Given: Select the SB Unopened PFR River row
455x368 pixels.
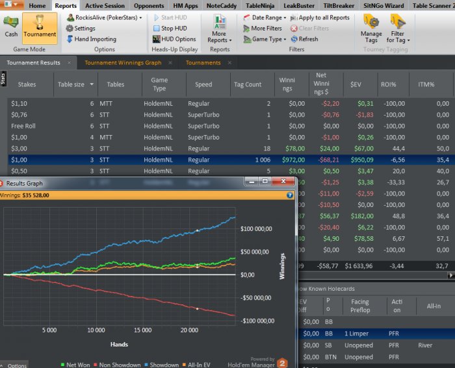Looking at the screenshot, I should pos(376,345).
